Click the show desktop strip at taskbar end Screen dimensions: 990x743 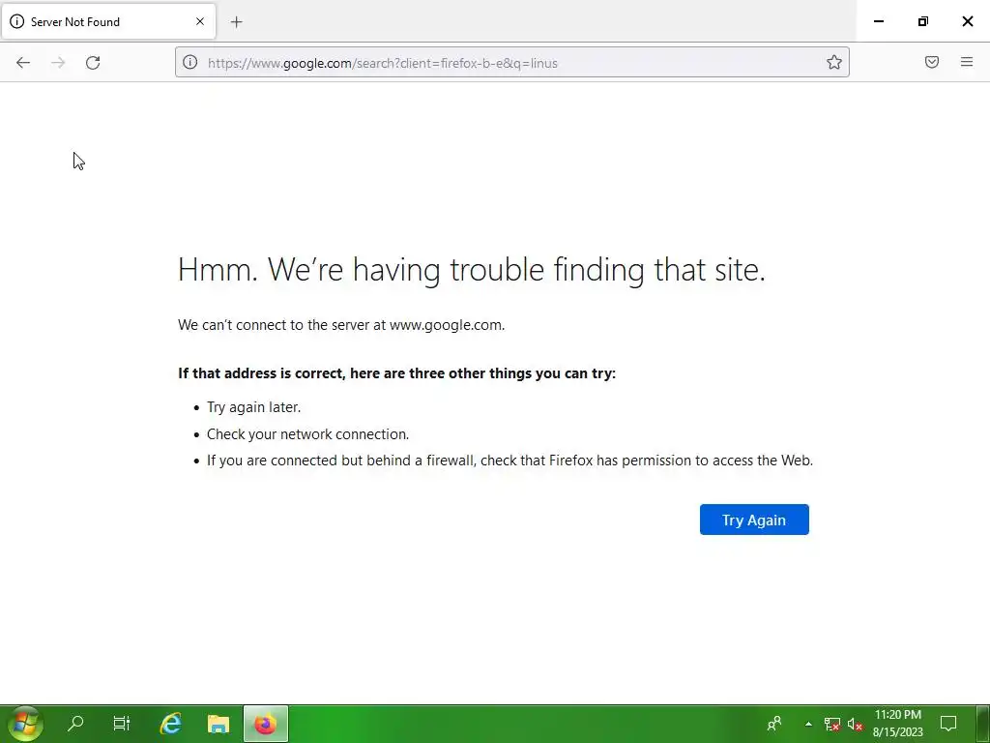tap(983, 724)
